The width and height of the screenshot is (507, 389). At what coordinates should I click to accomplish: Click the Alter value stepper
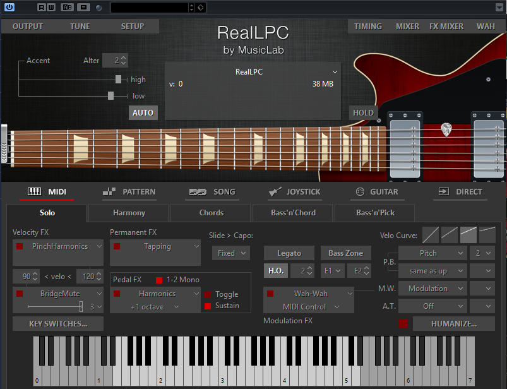pyautogui.click(x=123, y=61)
